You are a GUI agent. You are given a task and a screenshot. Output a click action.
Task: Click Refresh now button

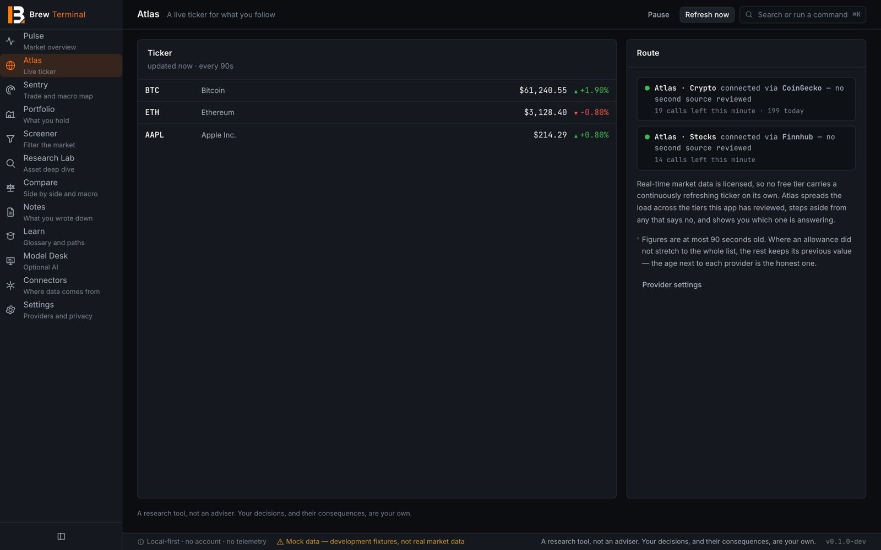pos(706,15)
